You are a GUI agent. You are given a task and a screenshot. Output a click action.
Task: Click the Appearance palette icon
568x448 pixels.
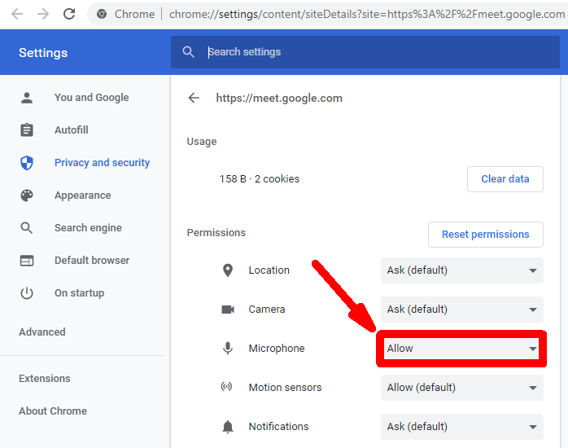coord(27,195)
